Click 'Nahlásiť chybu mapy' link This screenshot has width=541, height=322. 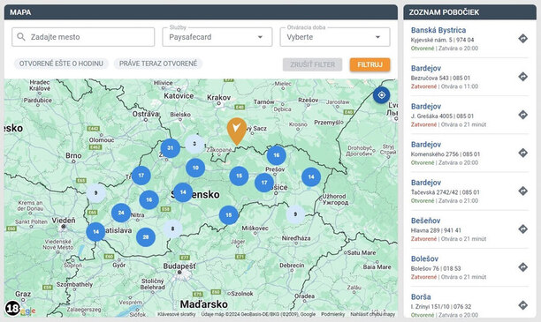click(x=373, y=314)
